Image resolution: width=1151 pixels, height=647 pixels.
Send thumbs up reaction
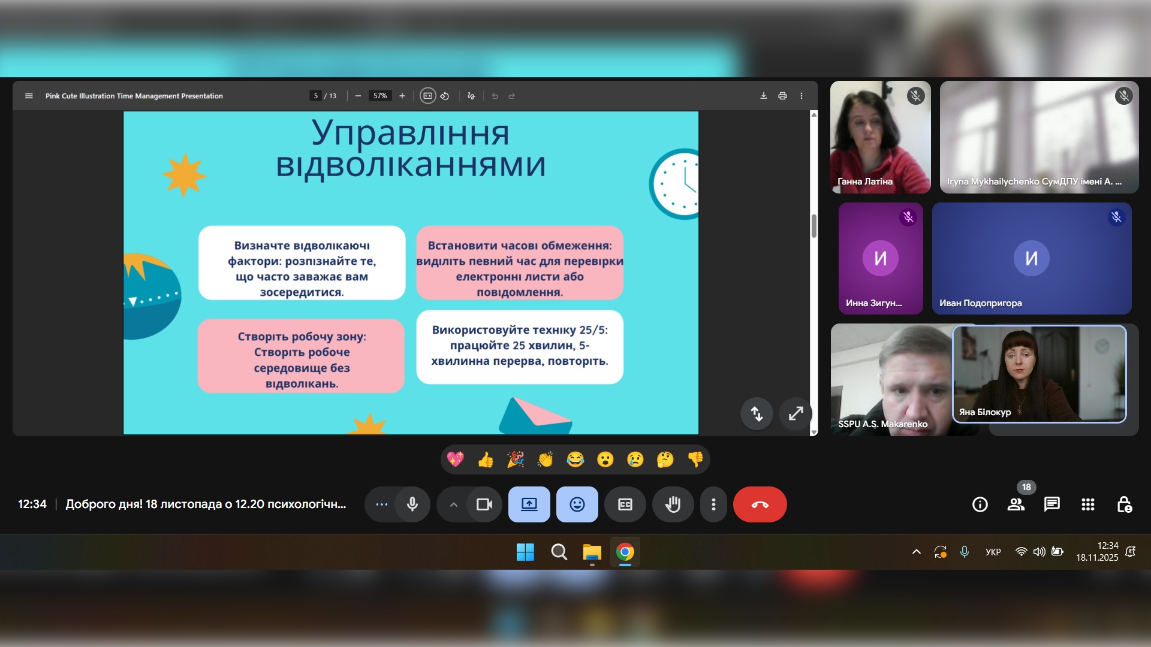pyautogui.click(x=486, y=459)
